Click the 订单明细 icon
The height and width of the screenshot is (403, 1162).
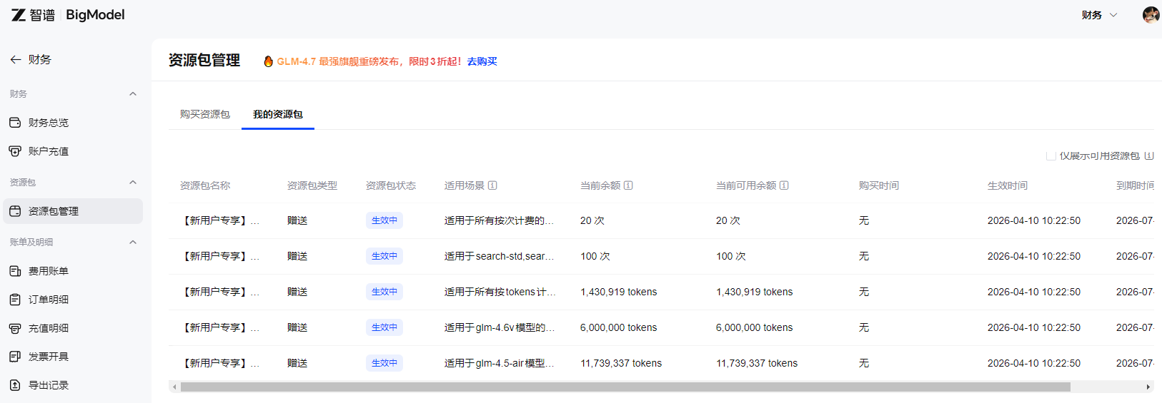(x=15, y=300)
